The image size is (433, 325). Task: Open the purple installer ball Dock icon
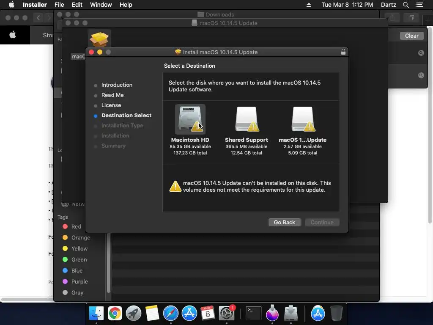click(272, 313)
